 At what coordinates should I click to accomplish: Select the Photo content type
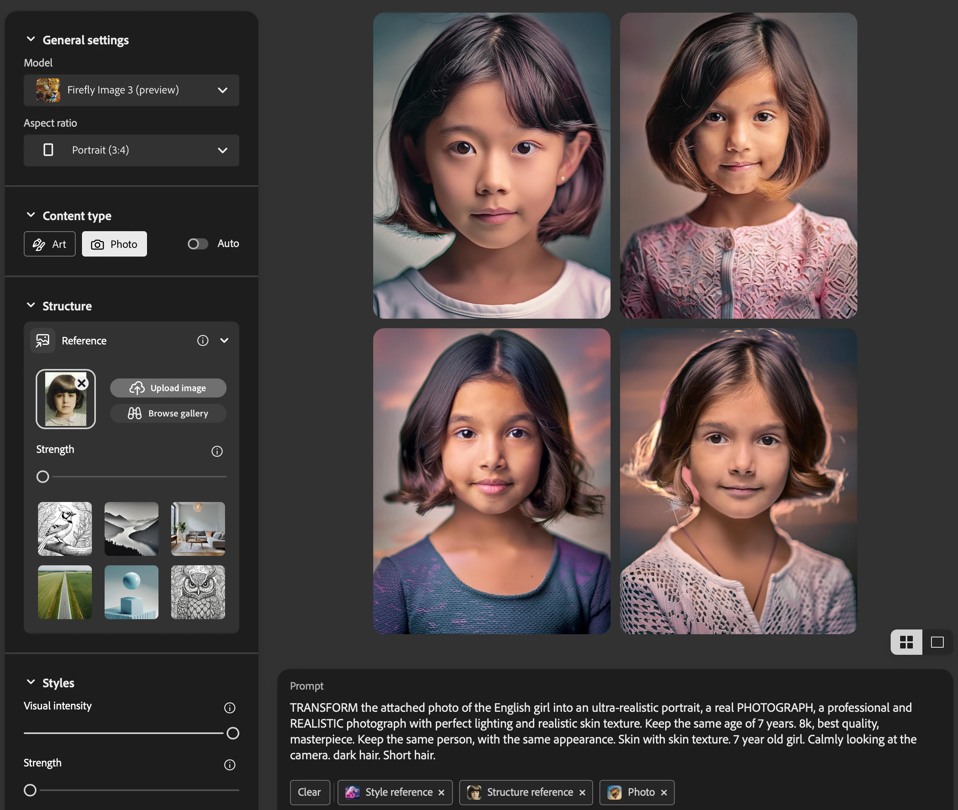pos(115,244)
